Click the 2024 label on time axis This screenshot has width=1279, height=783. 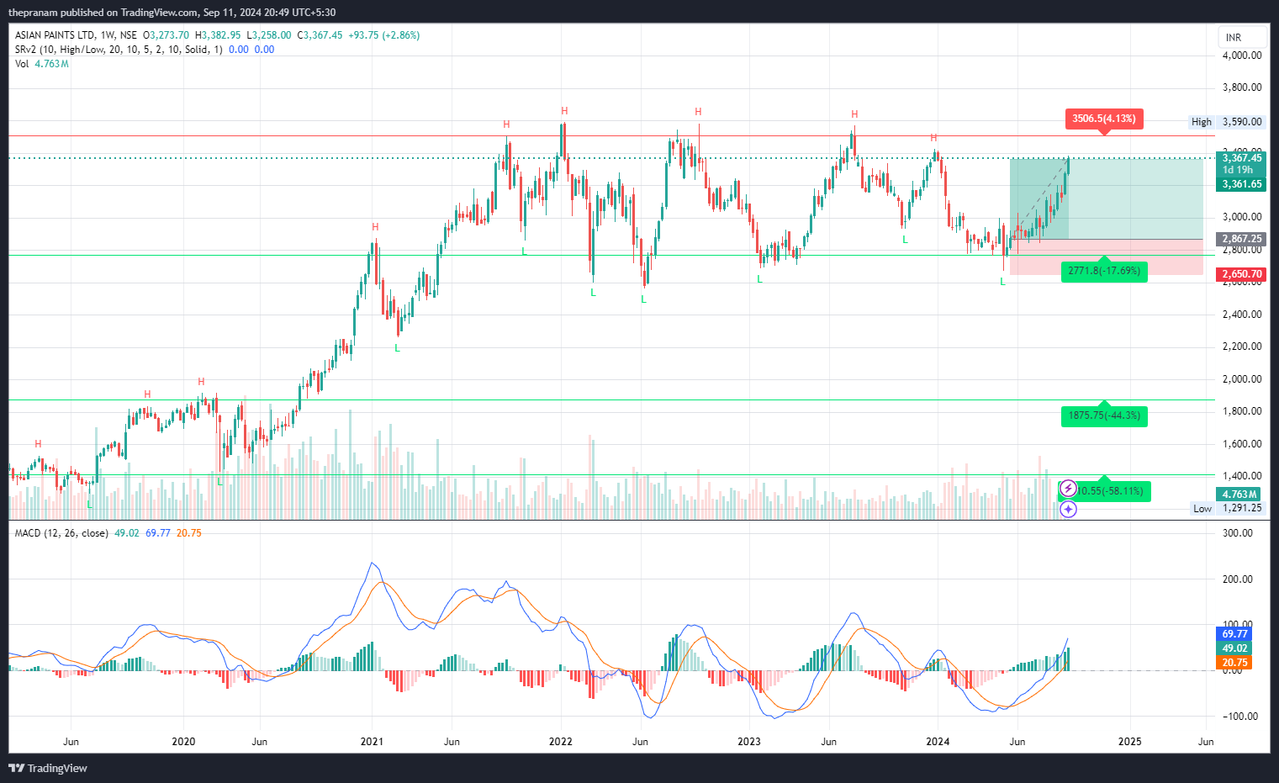tap(938, 742)
